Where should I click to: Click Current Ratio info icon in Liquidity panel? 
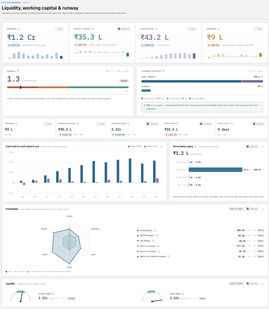53,294
